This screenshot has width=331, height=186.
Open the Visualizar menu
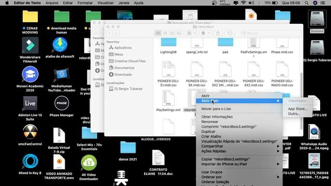pyautogui.click(x=106, y=3)
